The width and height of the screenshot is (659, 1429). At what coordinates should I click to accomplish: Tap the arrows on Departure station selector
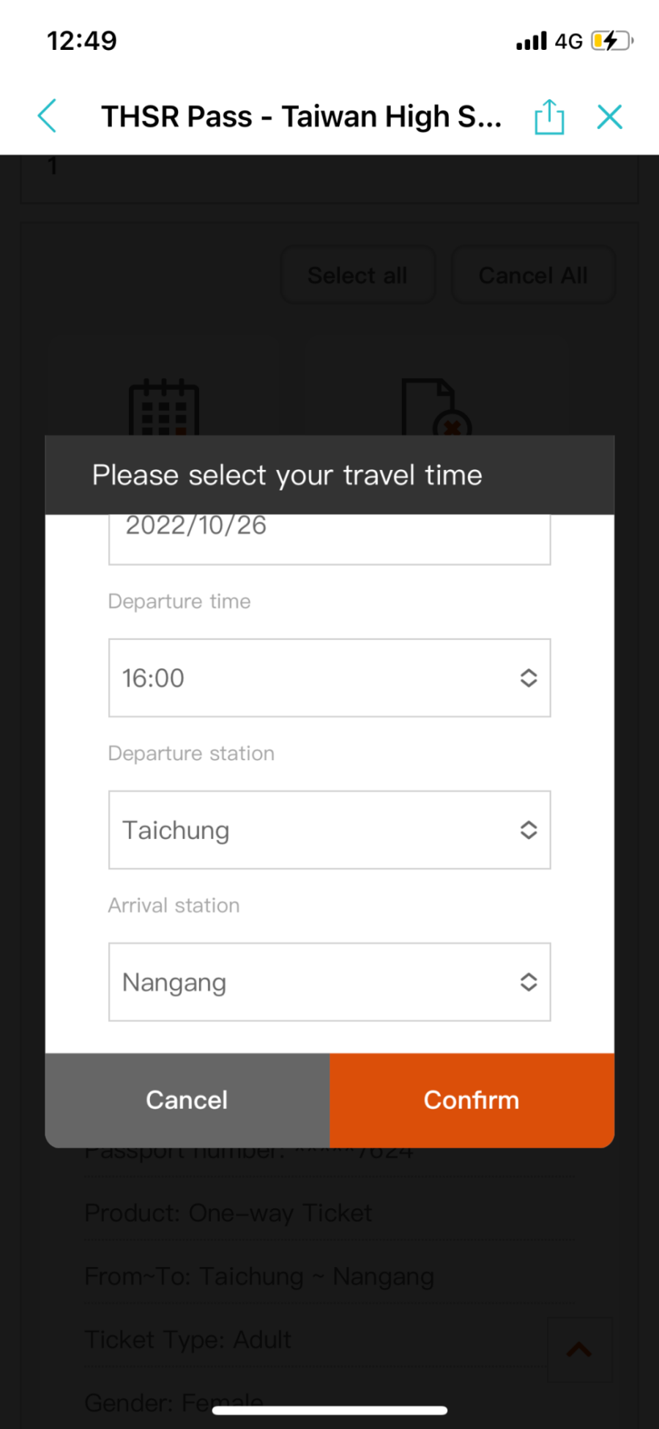pos(529,830)
